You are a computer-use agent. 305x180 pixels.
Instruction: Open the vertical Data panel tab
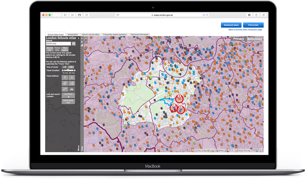click(82, 148)
